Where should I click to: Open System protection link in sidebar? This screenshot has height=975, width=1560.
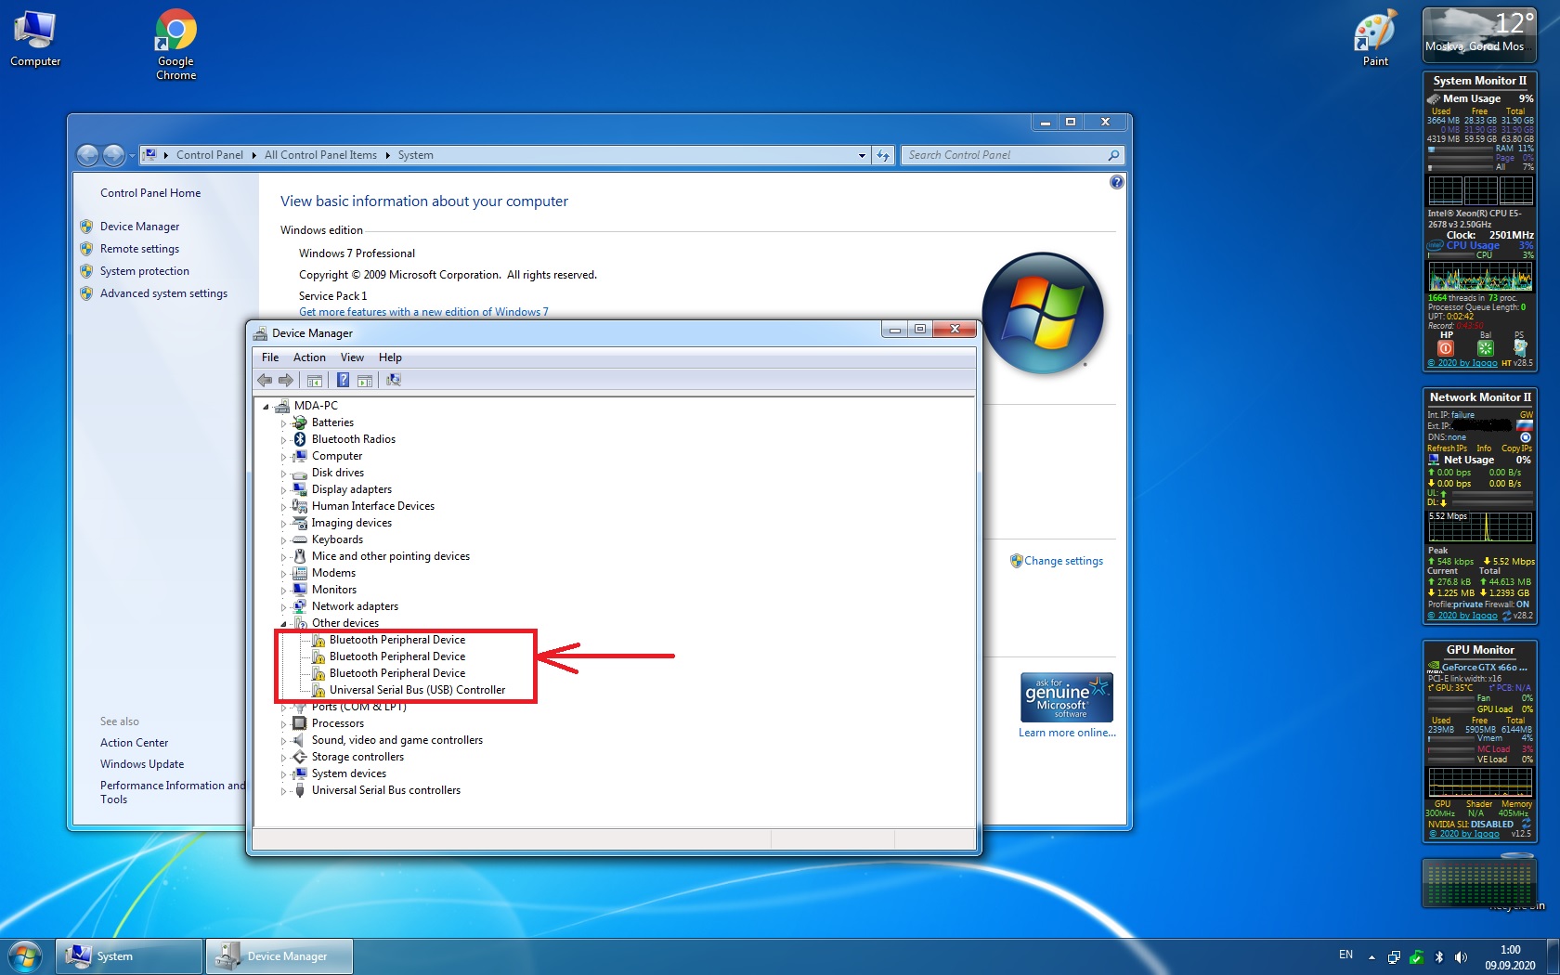pos(145,271)
